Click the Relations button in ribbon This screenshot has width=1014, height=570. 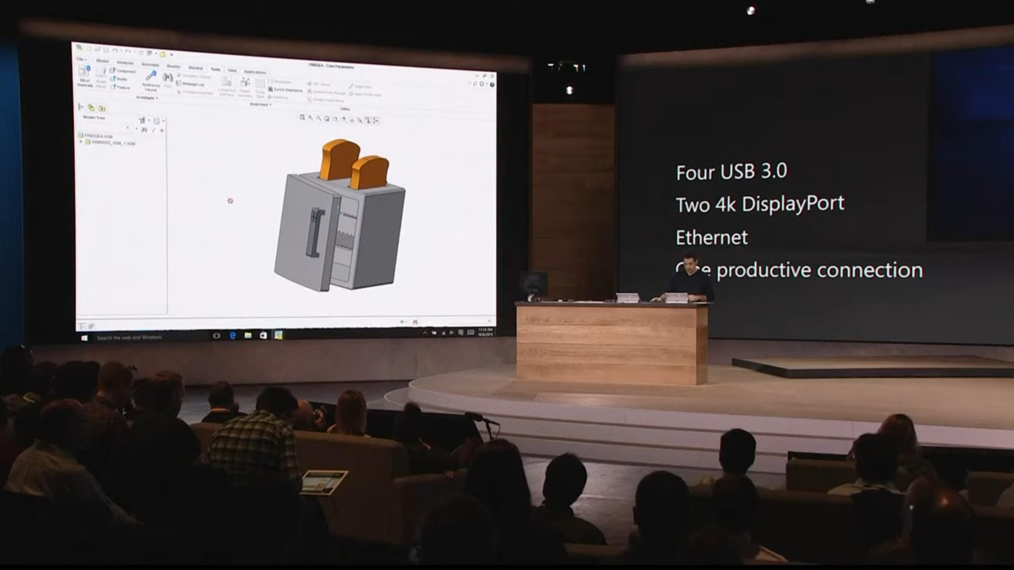278,97
